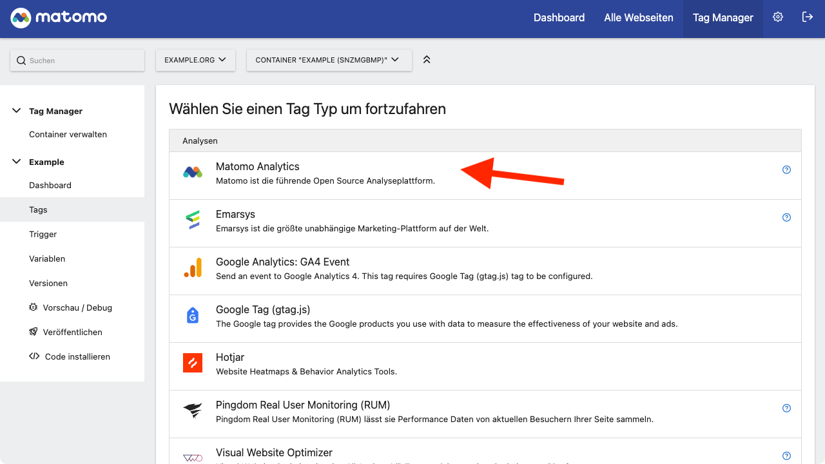This screenshot has height=464, width=825.
Task: Click the Analysen category header
Action: click(x=485, y=140)
